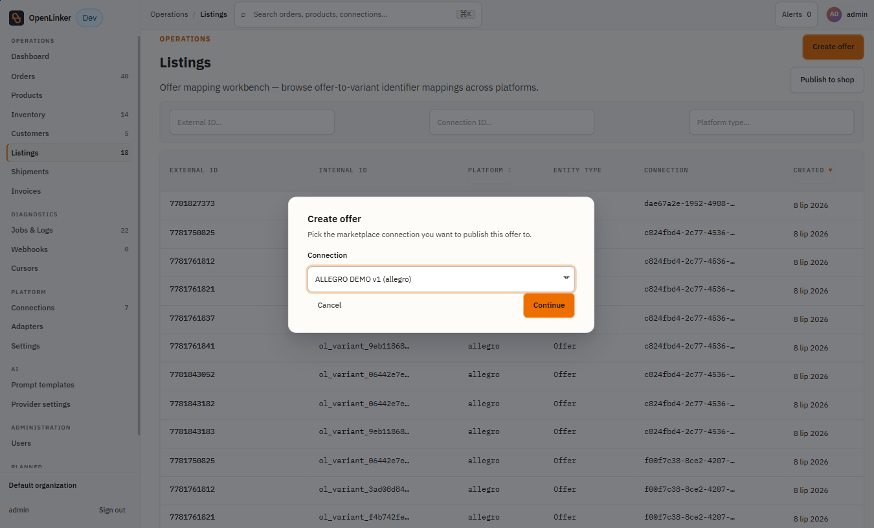The width and height of the screenshot is (874, 528).
Task: Click Publish to shop button
Action: point(827,80)
